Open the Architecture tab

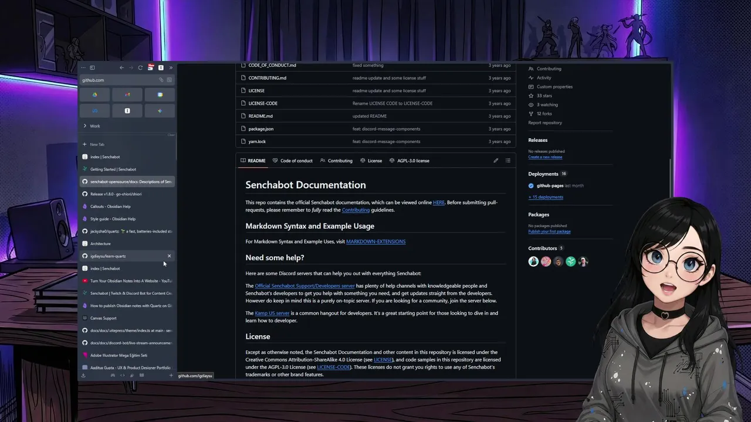[127, 243]
